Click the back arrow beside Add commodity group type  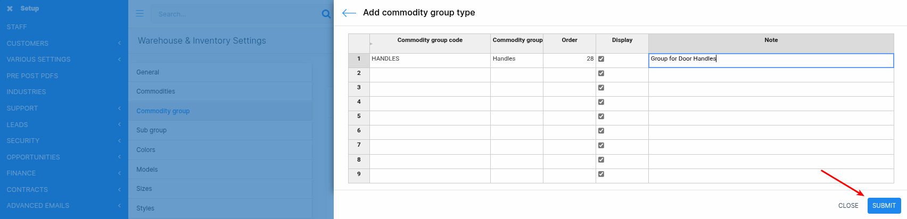[349, 13]
